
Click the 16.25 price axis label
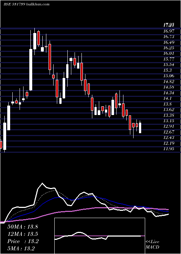point(169,48)
